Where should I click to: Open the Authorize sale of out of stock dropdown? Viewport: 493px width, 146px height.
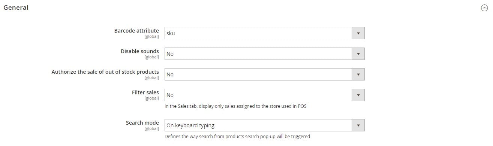[x=265, y=74]
